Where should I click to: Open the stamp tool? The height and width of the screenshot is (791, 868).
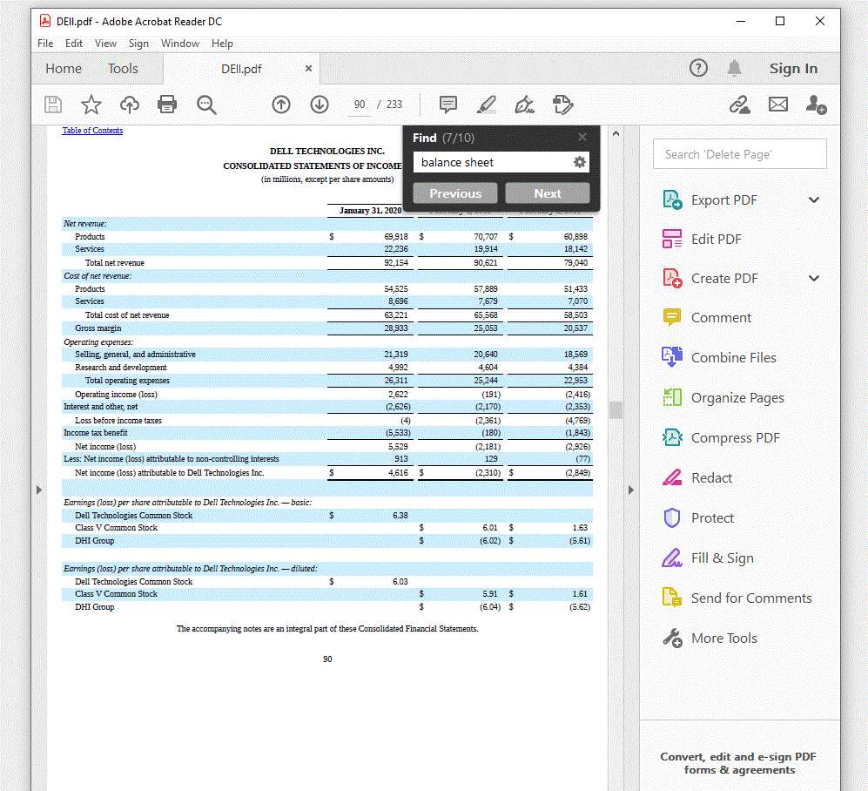562,105
